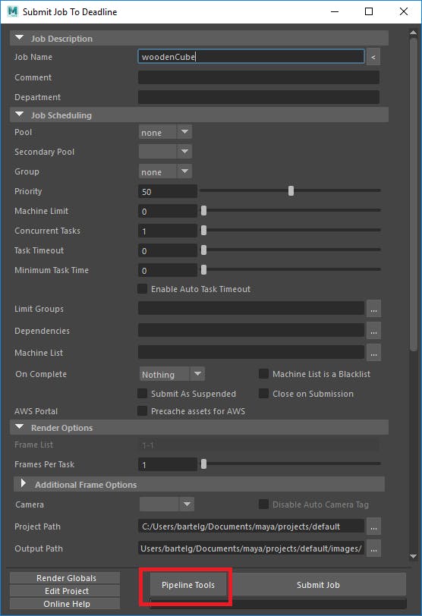Open the Pool dropdown
This screenshot has width=422, height=616.
(x=165, y=132)
